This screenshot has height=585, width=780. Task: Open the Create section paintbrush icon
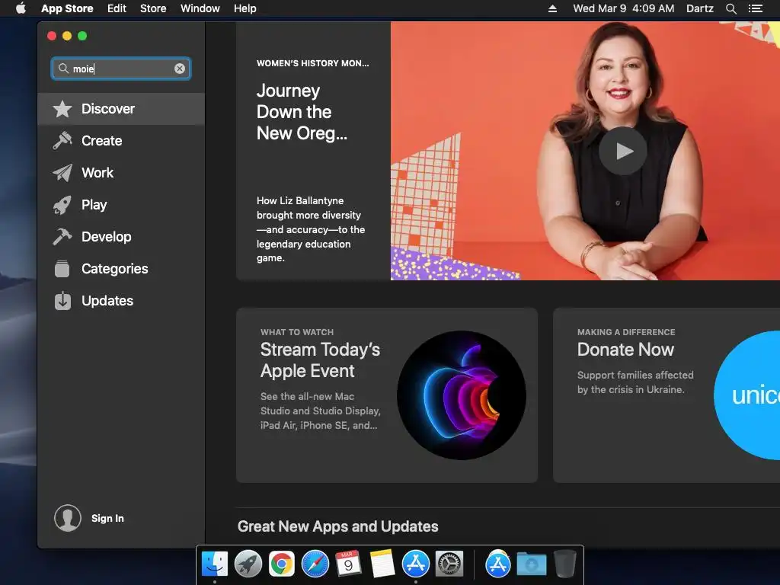62,141
